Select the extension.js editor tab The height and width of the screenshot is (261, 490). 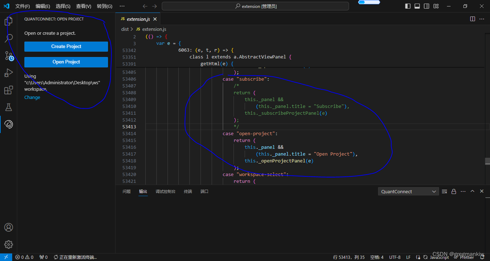click(x=138, y=19)
